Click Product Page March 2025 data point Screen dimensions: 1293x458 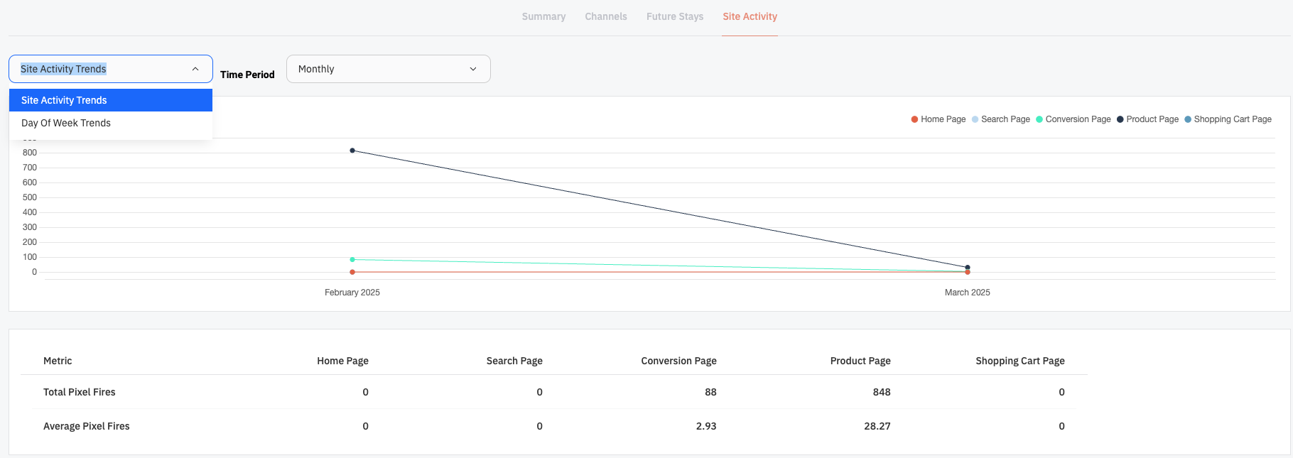pos(968,267)
